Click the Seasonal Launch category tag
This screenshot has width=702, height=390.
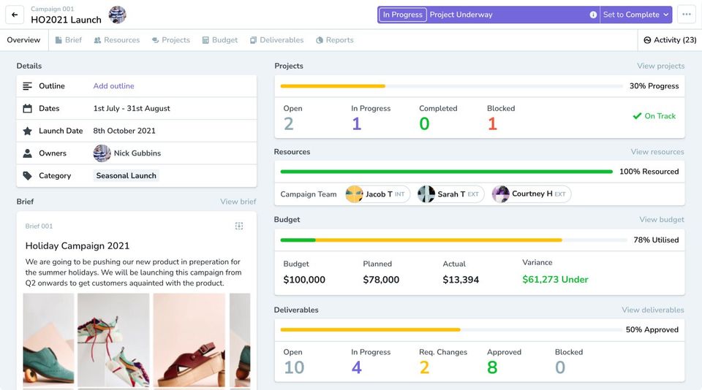tap(127, 176)
